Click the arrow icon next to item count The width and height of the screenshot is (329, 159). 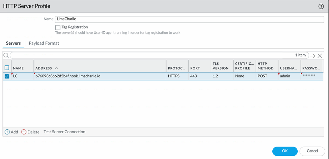pos(313,56)
